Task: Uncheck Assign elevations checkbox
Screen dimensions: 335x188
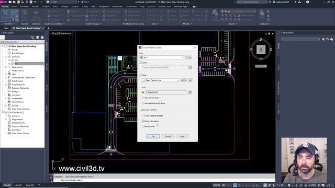Action: tap(143, 121)
